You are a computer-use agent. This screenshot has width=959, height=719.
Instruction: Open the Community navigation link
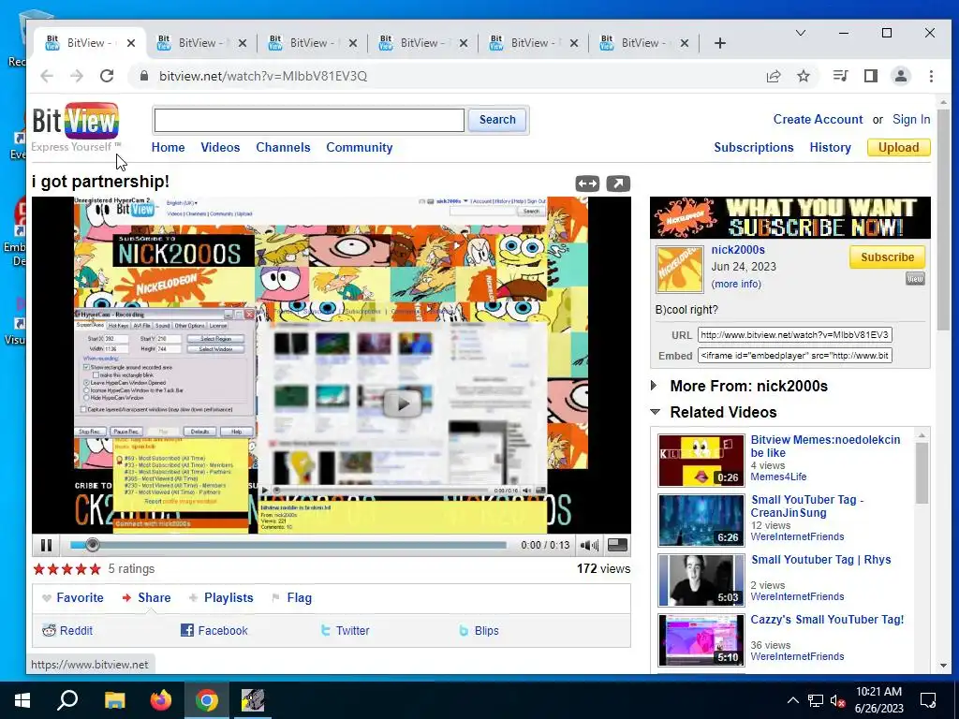tap(359, 147)
